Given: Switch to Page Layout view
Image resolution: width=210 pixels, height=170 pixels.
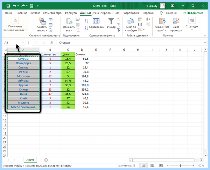Looking at the screenshot, I should tap(152, 165).
